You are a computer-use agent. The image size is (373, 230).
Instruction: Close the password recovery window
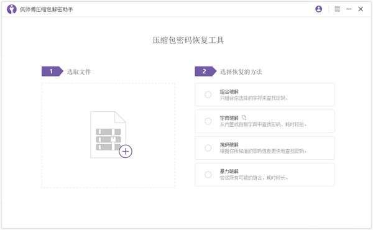pos(361,9)
